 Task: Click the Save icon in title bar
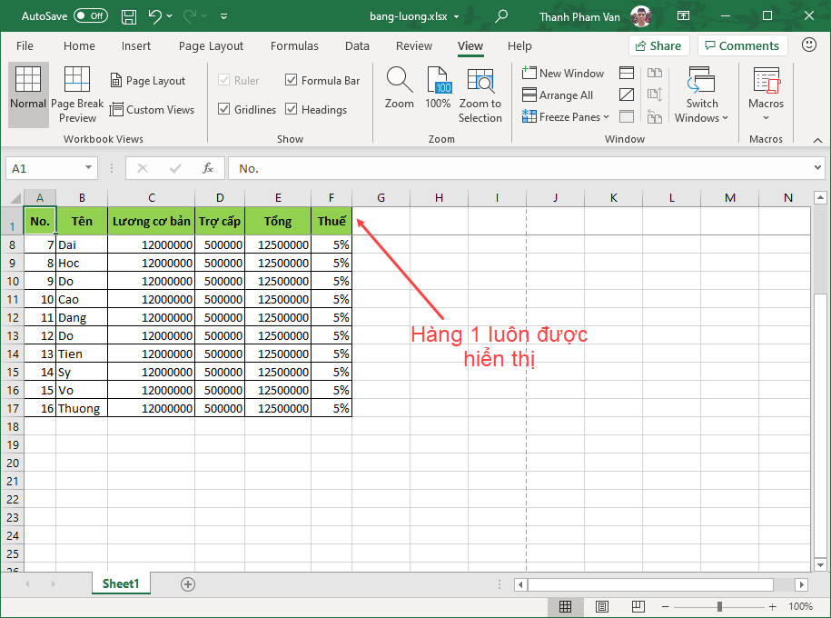point(129,16)
